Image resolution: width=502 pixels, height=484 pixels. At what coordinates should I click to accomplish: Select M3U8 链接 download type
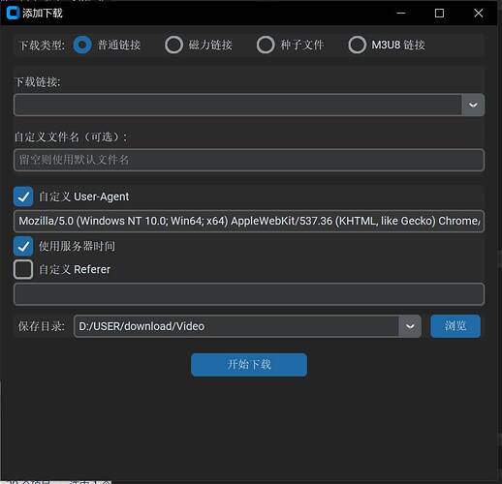pos(357,45)
